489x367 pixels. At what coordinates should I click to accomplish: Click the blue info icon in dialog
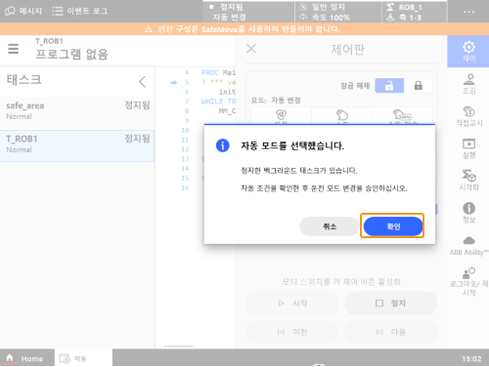(223, 145)
